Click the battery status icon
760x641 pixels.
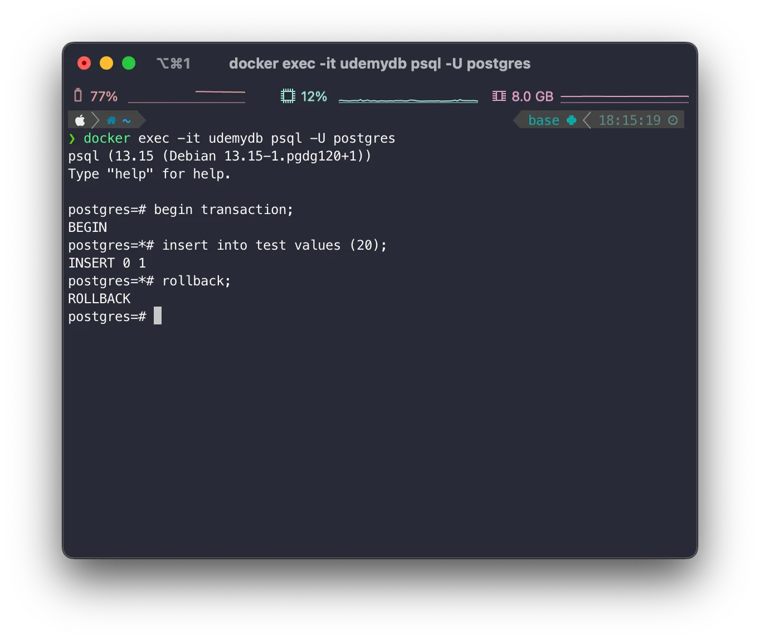coord(78,96)
